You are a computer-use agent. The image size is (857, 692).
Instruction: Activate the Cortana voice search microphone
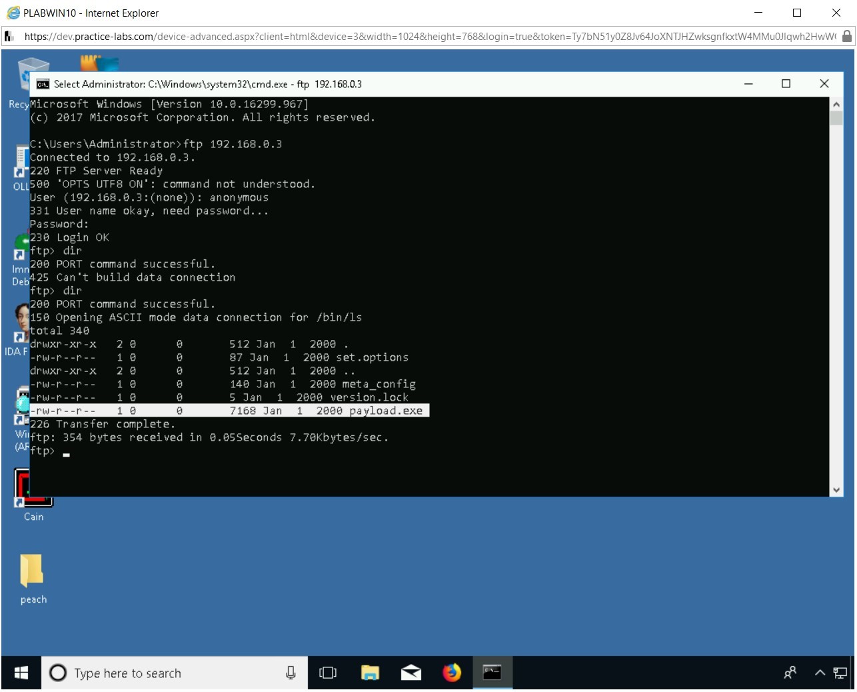click(291, 673)
